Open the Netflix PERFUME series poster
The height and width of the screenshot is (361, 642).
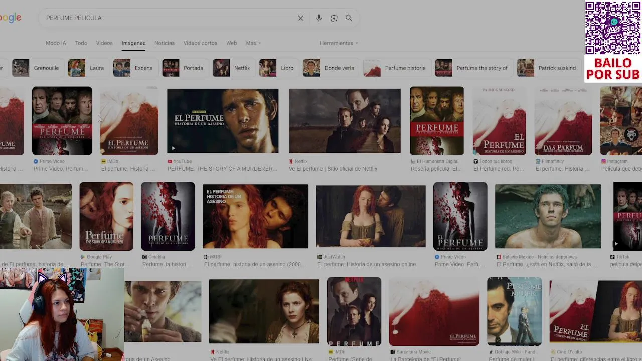click(354, 311)
